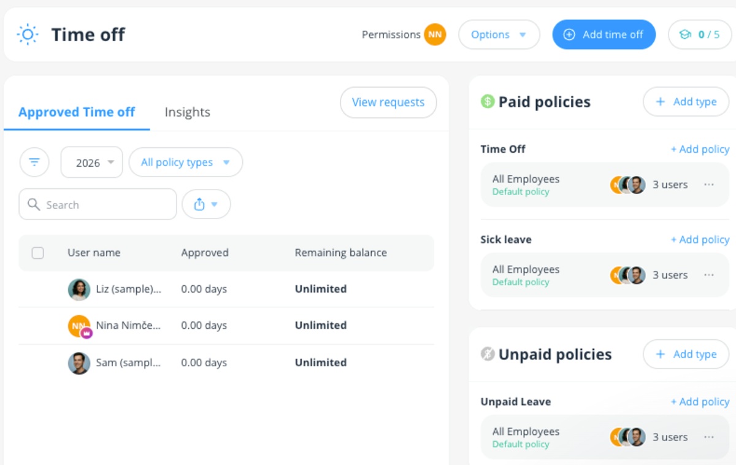Switch to Approved Time off tab

coord(77,112)
